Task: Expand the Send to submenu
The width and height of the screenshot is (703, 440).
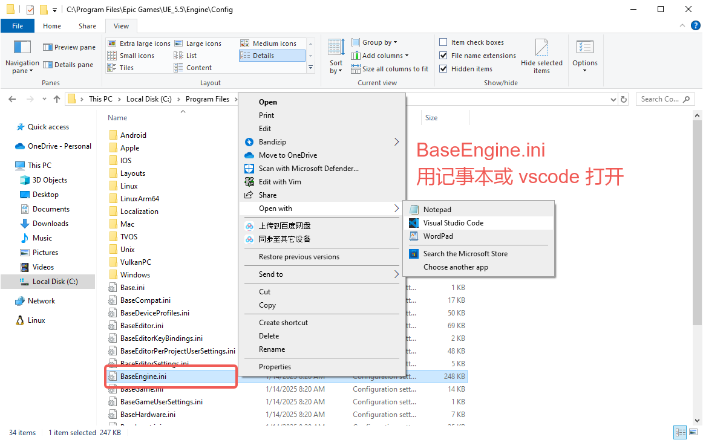Action: point(322,274)
